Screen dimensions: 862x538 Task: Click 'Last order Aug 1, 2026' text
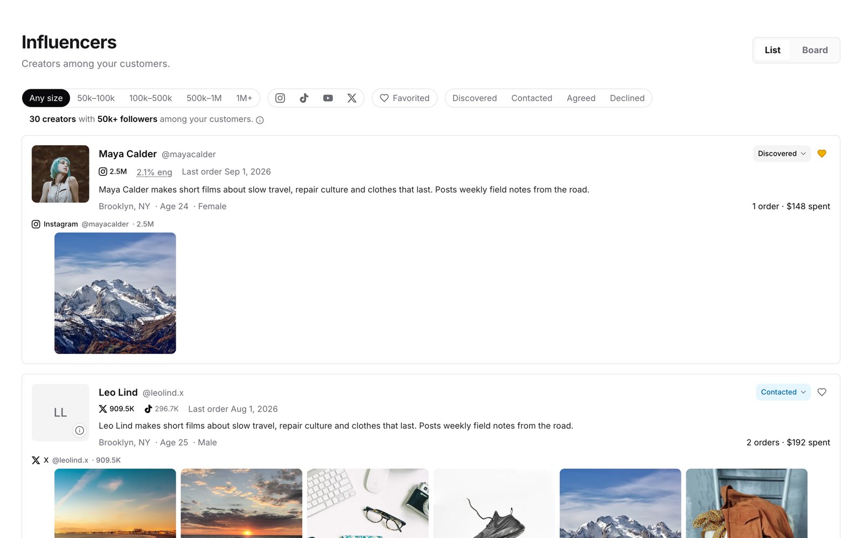point(233,409)
